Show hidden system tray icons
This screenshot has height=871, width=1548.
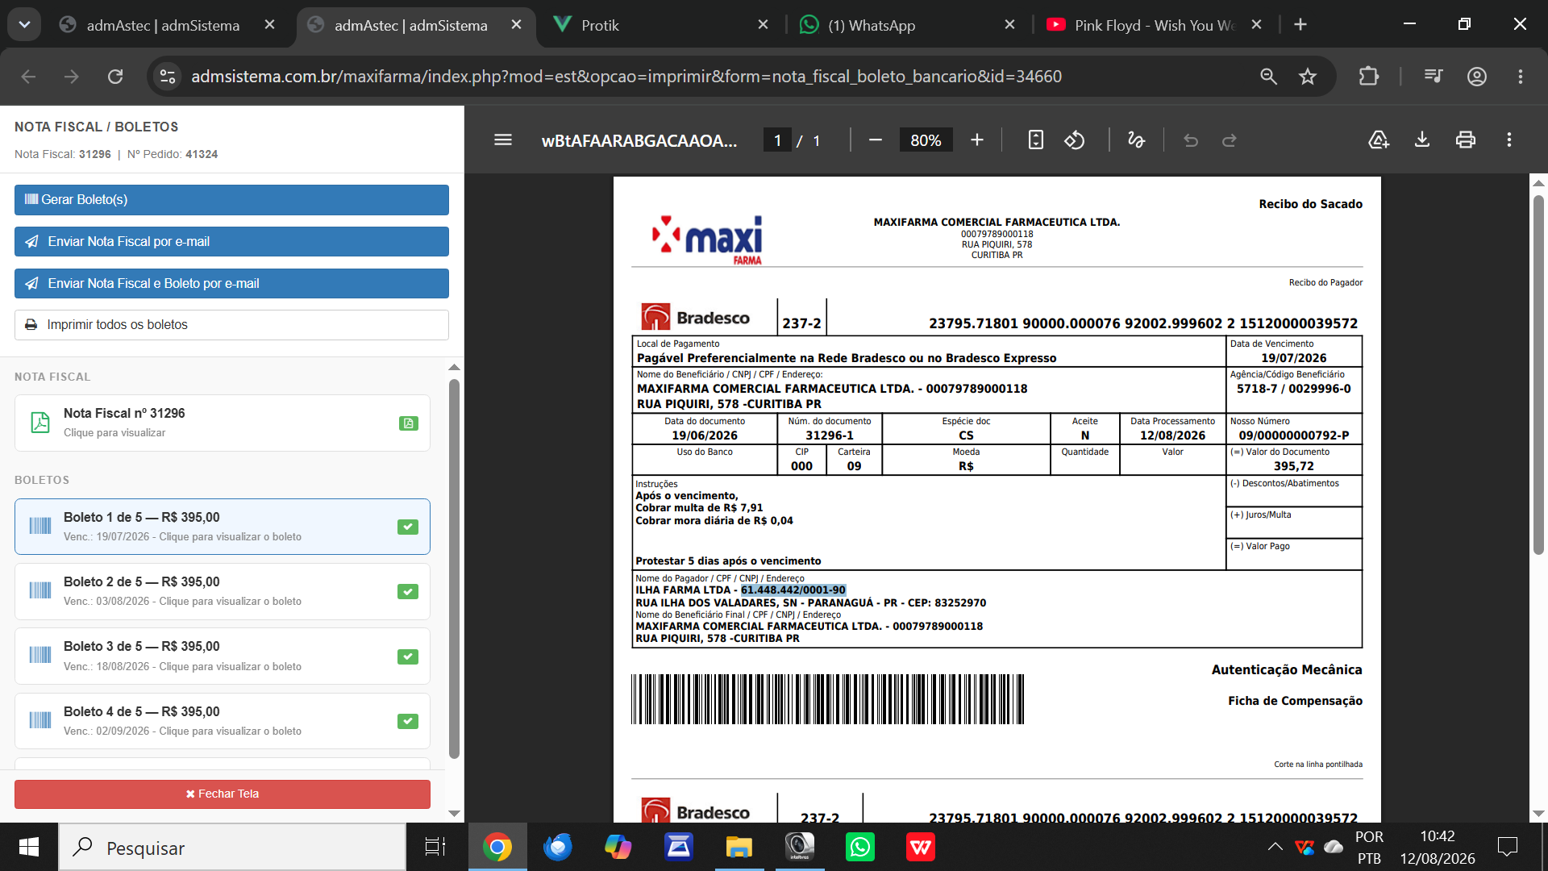pos(1275,847)
